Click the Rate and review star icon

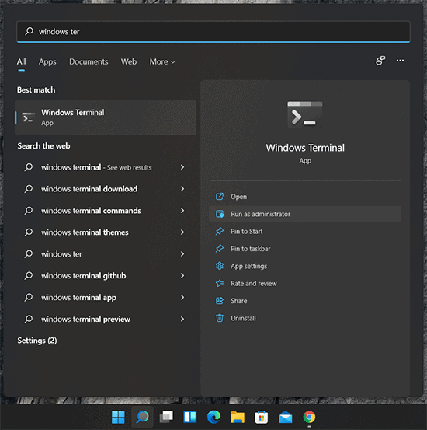tap(220, 283)
